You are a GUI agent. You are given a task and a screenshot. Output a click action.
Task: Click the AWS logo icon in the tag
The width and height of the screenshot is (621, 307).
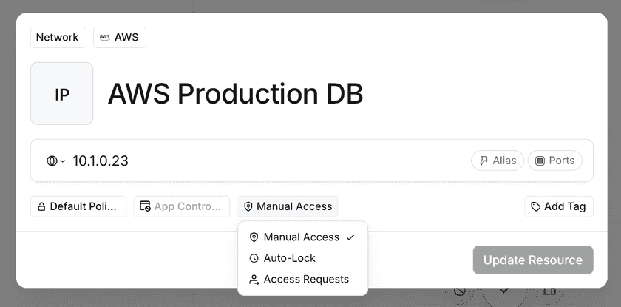coord(105,38)
